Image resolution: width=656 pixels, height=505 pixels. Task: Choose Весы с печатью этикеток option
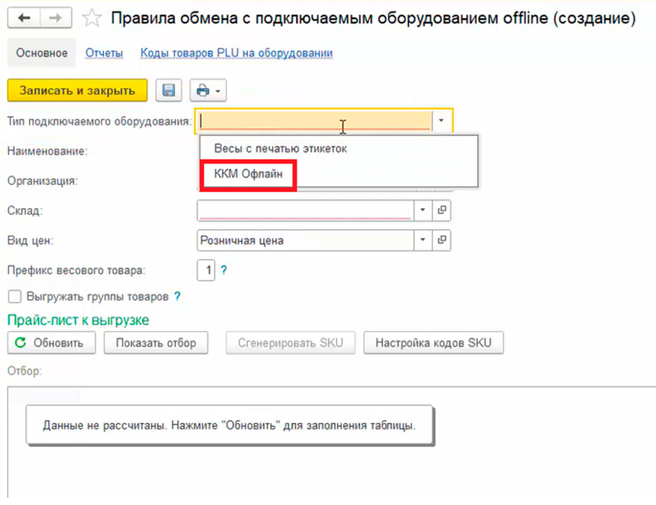[280, 149]
